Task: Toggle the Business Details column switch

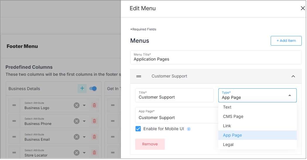Action: (x=93, y=89)
